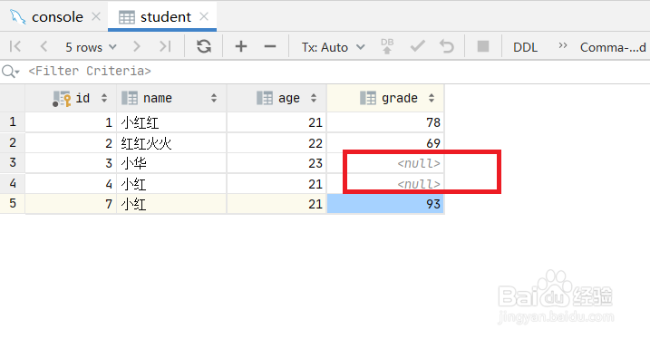
Task: Open the Tx: Auto transaction mode dropdown
Action: 334,47
